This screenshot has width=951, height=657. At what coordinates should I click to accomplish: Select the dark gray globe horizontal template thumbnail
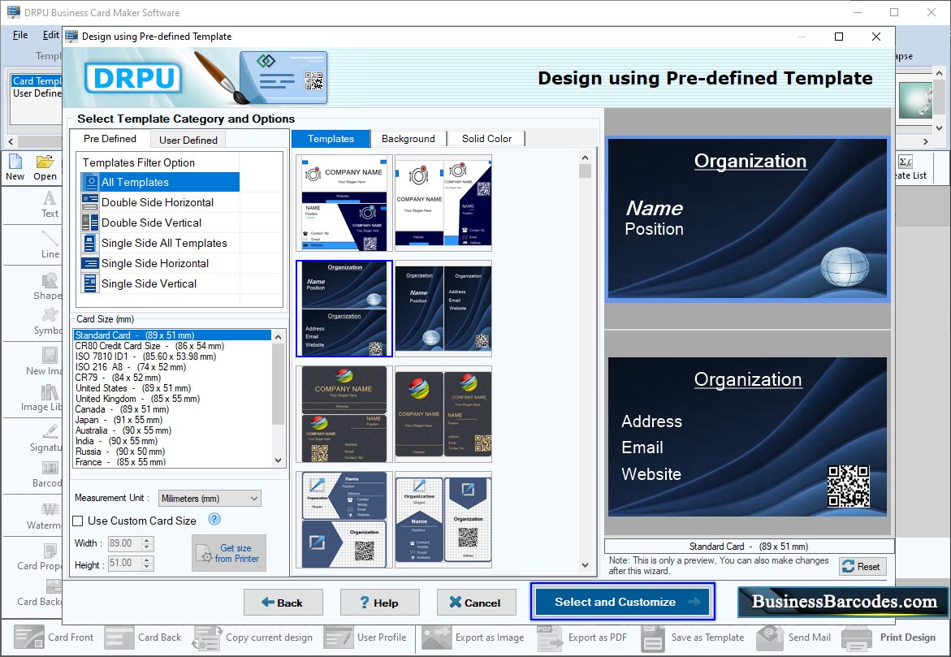coord(344,414)
